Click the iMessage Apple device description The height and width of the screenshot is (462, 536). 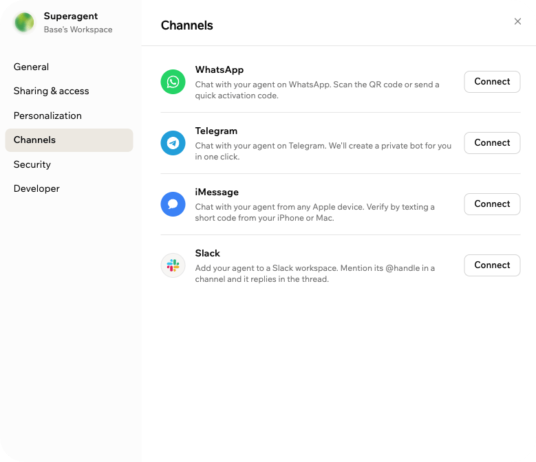click(x=315, y=212)
